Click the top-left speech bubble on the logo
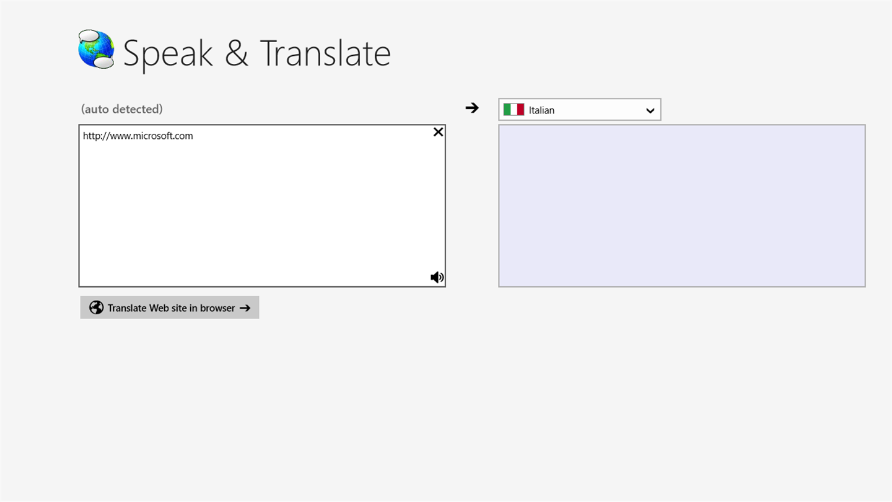The width and height of the screenshot is (892, 502). point(88,37)
